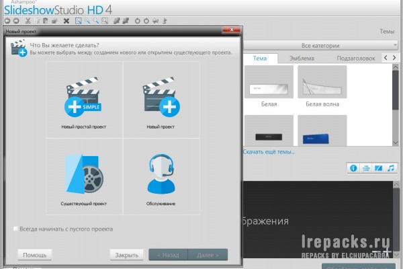Select the Белая theme thumbnail
Viewport: 403px width, 269px height.
[x=269, y=81]
